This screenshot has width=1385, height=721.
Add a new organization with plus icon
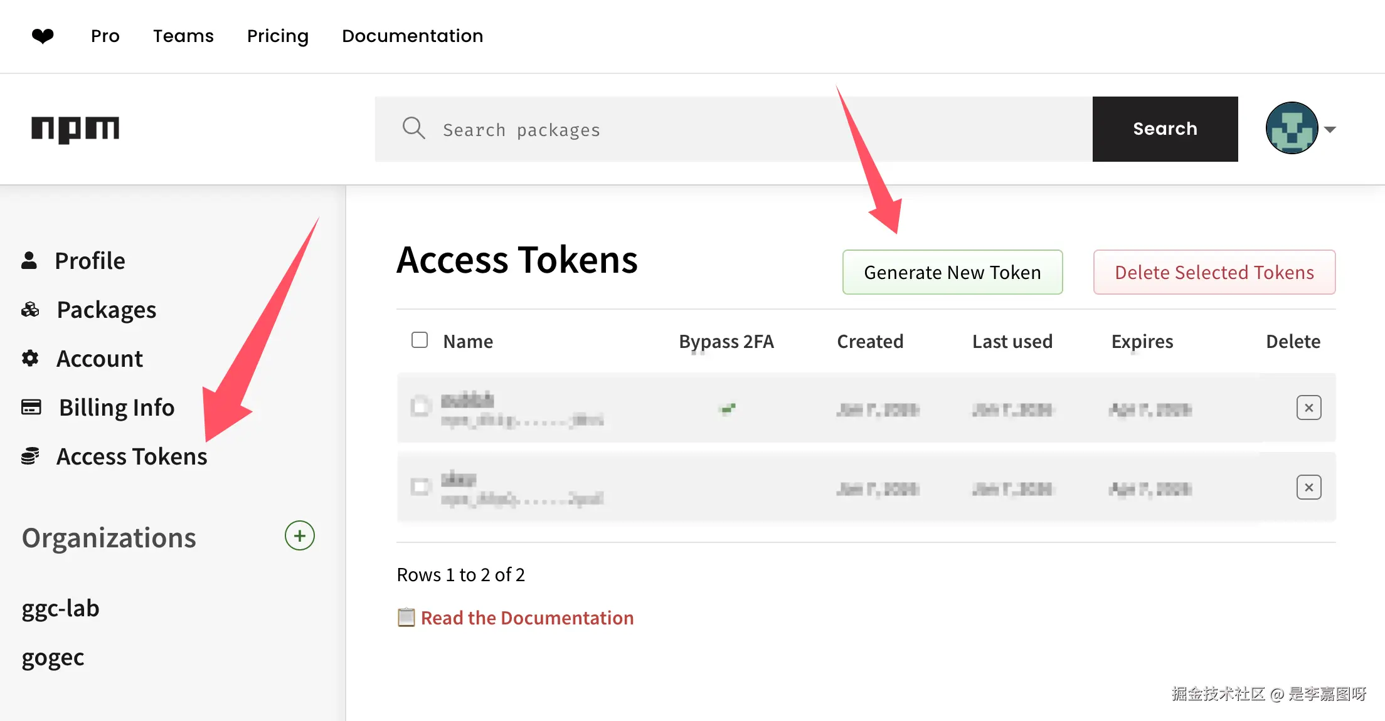[299, 536]
